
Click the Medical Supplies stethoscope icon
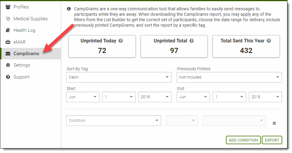coord(8,19)
